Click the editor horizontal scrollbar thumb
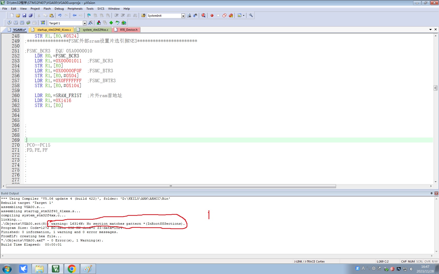439x274 pixels. [x=171, y=186]
